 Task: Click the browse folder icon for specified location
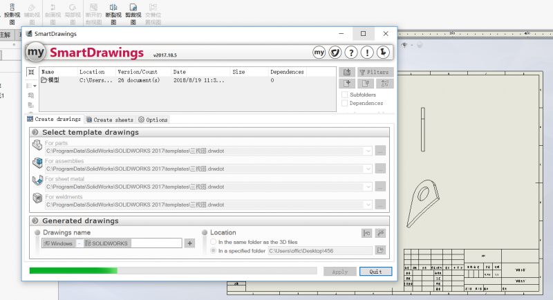click(379, 251)
